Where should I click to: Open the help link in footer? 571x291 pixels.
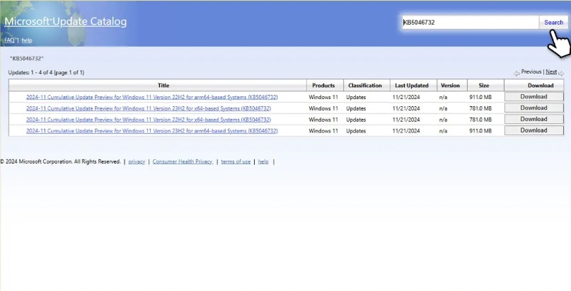tap(263, 161)
